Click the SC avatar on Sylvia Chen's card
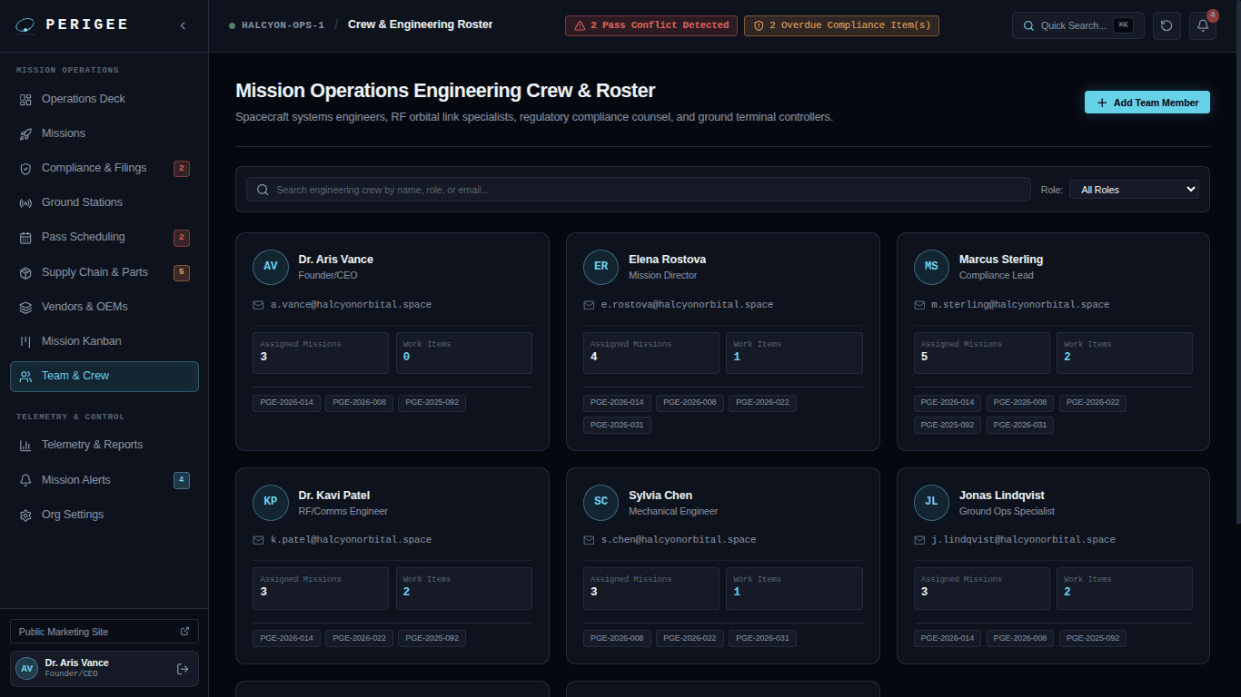 (601, 502)
